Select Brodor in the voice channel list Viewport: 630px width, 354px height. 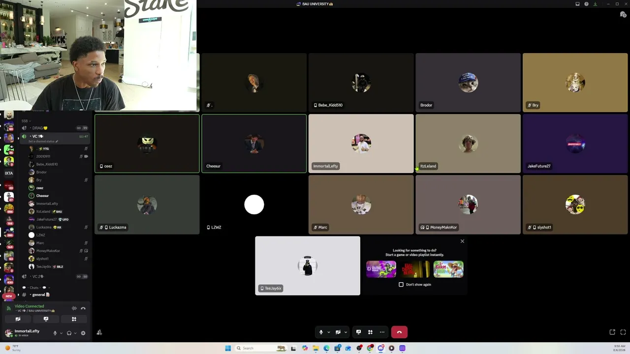pos(58,172)
